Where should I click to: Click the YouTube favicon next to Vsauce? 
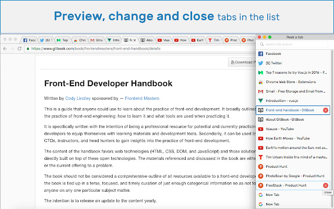point(260,129)
